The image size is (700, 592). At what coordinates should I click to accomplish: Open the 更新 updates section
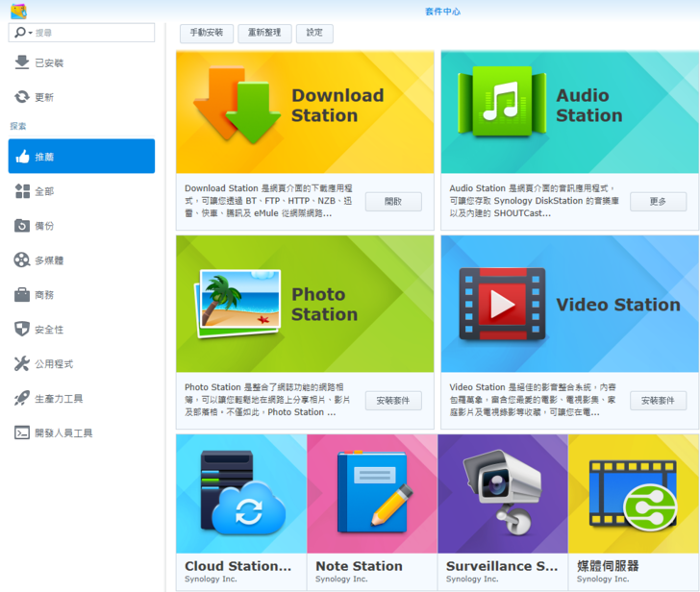click(43, 97)
